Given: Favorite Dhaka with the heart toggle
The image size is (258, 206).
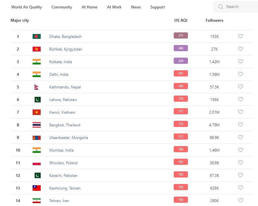Looking at the screenshot, I should (x=240, y=36).
